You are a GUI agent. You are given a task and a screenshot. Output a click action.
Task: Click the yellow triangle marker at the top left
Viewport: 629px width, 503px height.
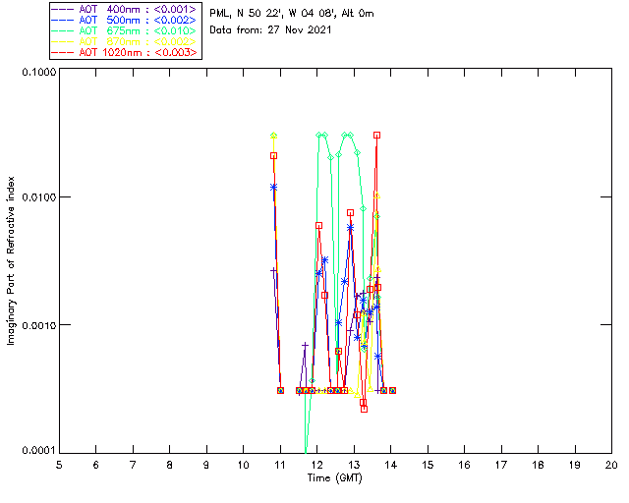click(x=274, y=136)
